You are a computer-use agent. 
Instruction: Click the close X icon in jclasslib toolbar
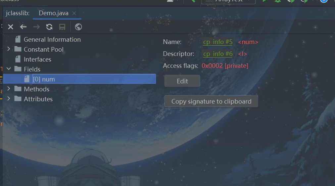(x=11, y=27)
